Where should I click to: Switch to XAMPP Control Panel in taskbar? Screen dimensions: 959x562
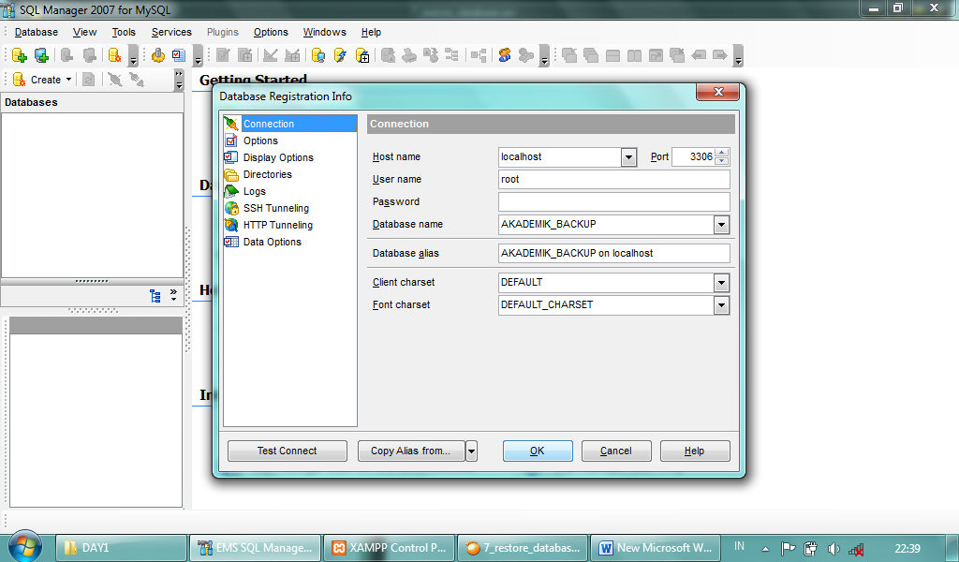[389, 548]
